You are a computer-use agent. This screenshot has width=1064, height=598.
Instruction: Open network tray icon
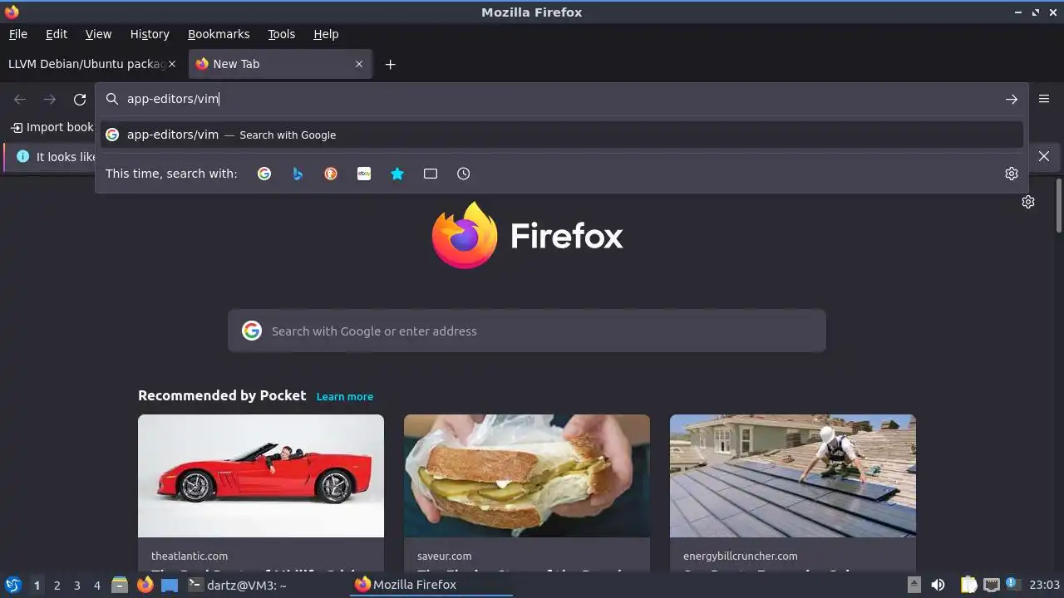tap(991, 585)
